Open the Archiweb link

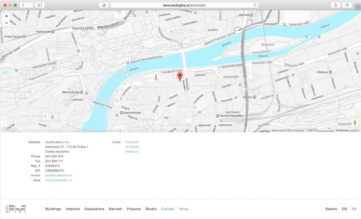click(x=132, y=142)
